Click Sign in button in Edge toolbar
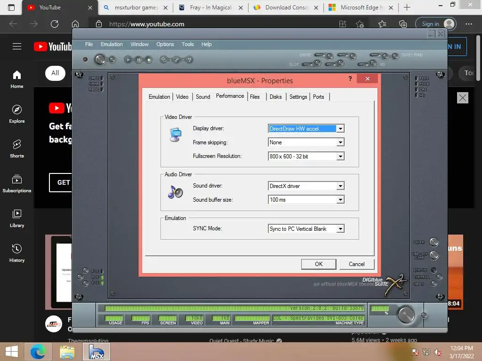Image resolution: width=482 pixels, height=361 pixels. pyautogui.click(x=435, y=24)
